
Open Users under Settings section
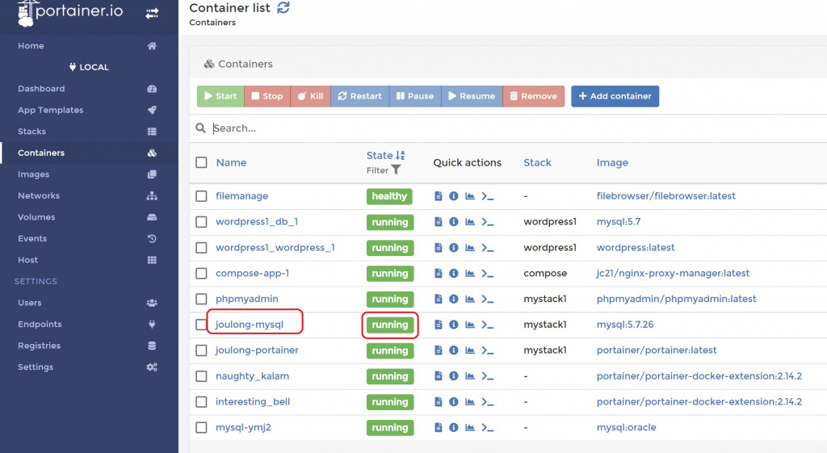(x=87, y=303)
